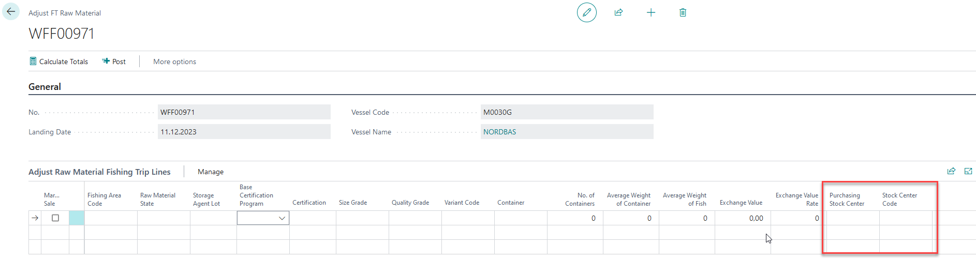Click the back arrow icon
Image resolution: width=976 pixels, height=260 pixels.
click(x=11, y=11)
